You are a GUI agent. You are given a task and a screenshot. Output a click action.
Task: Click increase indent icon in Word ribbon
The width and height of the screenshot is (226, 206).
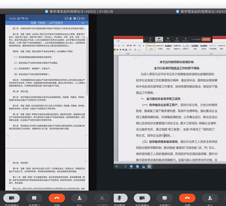point(131,46)
